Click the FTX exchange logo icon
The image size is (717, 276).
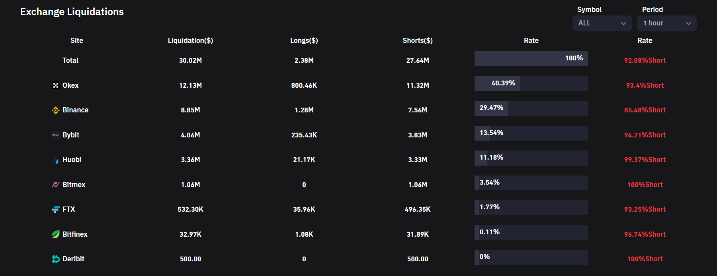(x=56, y=210)
